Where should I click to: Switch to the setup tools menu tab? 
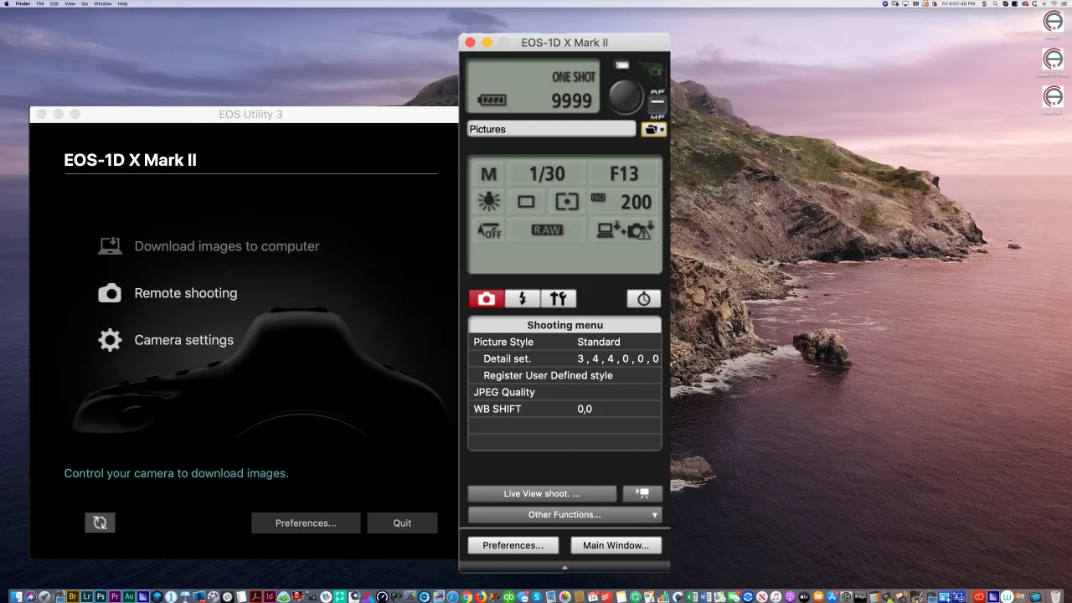coord(559,299)
